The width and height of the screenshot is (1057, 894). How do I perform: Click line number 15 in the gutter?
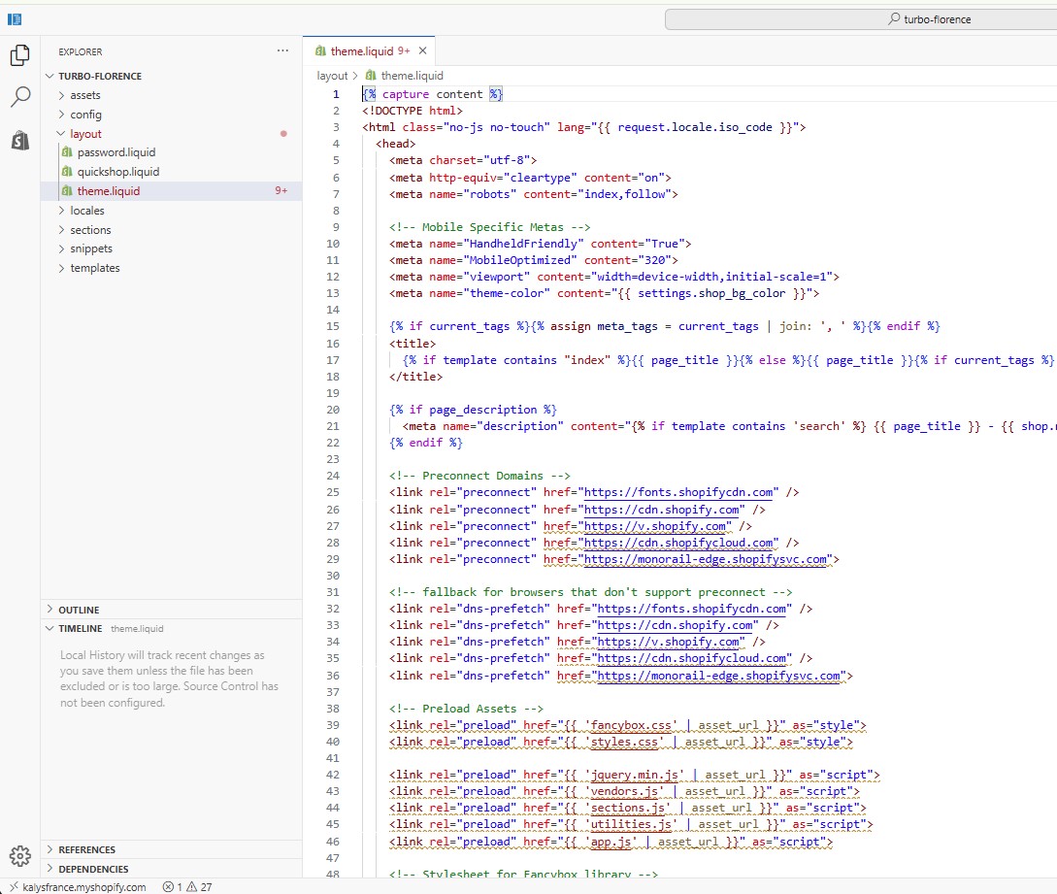[333, 326]
